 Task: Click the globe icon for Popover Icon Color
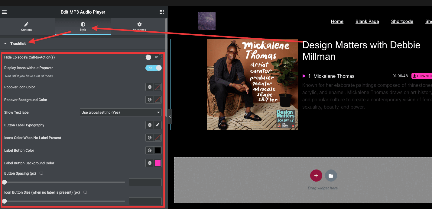click(x=149, y=87)
